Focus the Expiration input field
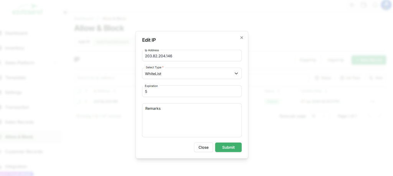Image resolution: width=393 pixels, height=176 pixels. 192,91
